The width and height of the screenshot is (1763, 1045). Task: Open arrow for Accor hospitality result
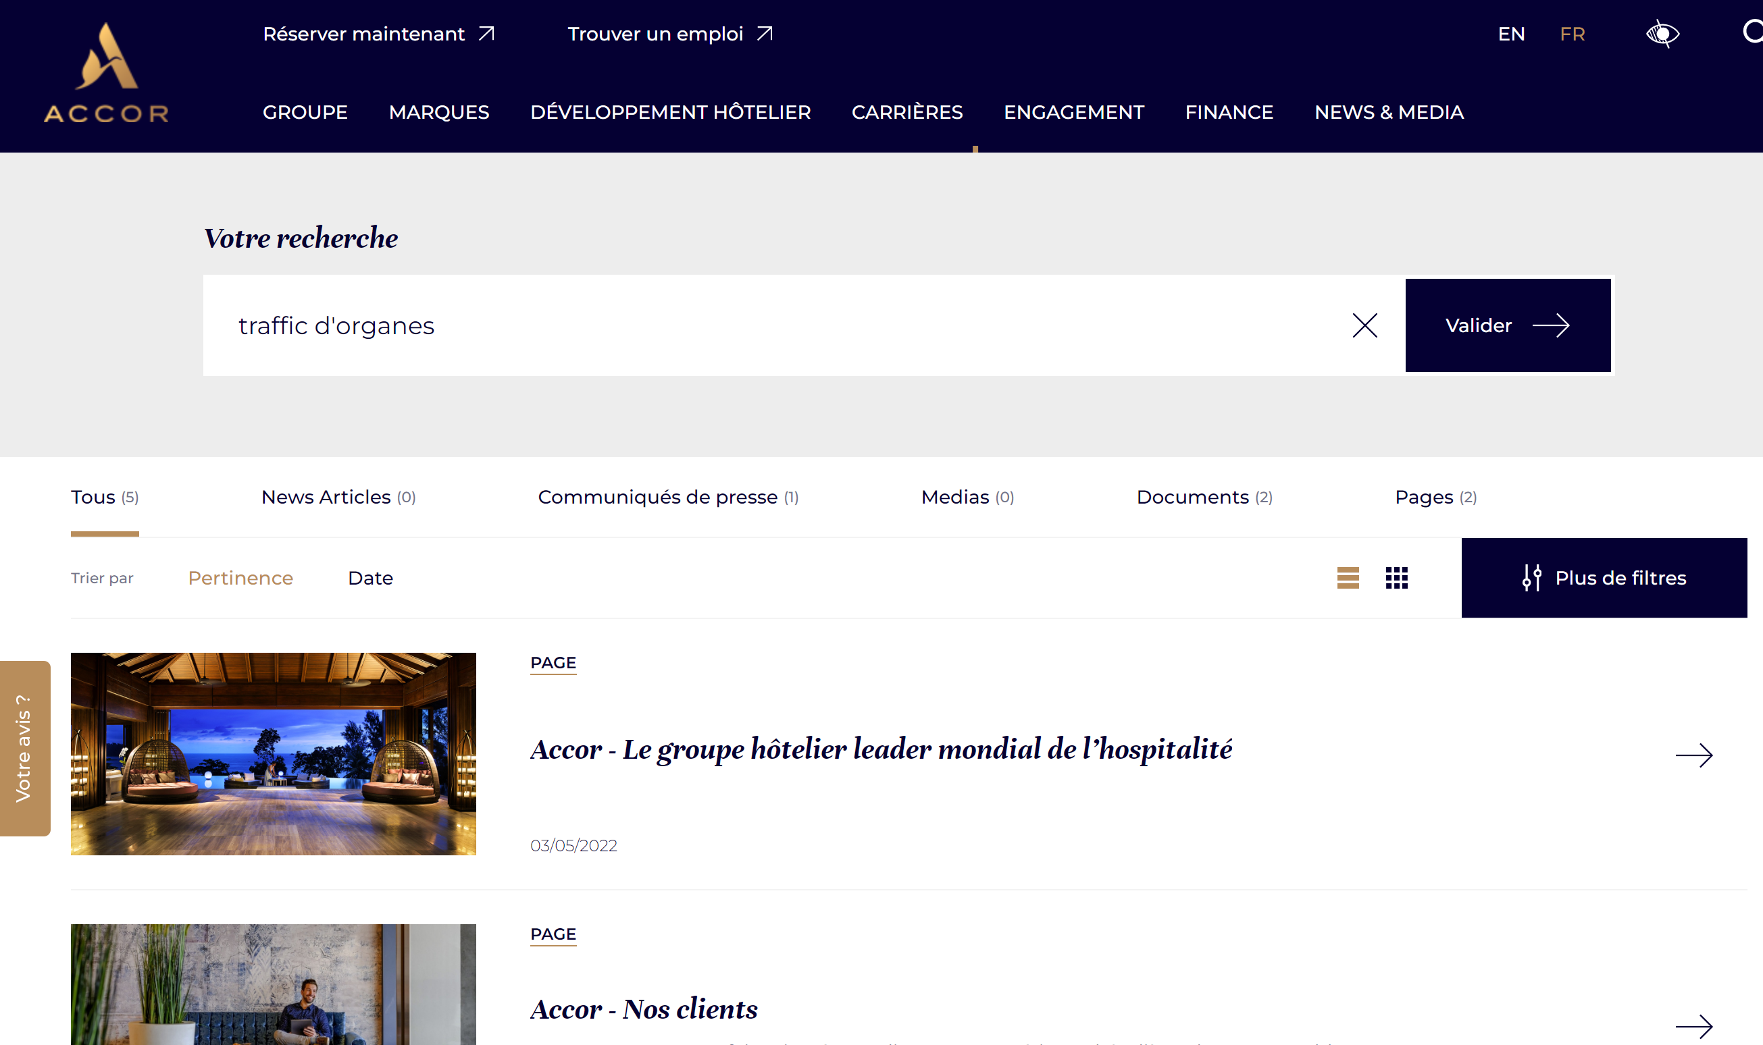coord(1694,755)
